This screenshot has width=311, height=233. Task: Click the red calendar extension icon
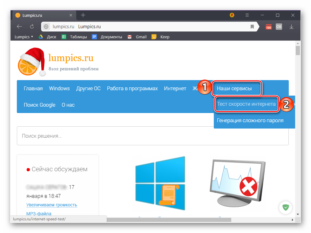pos(269,27)
